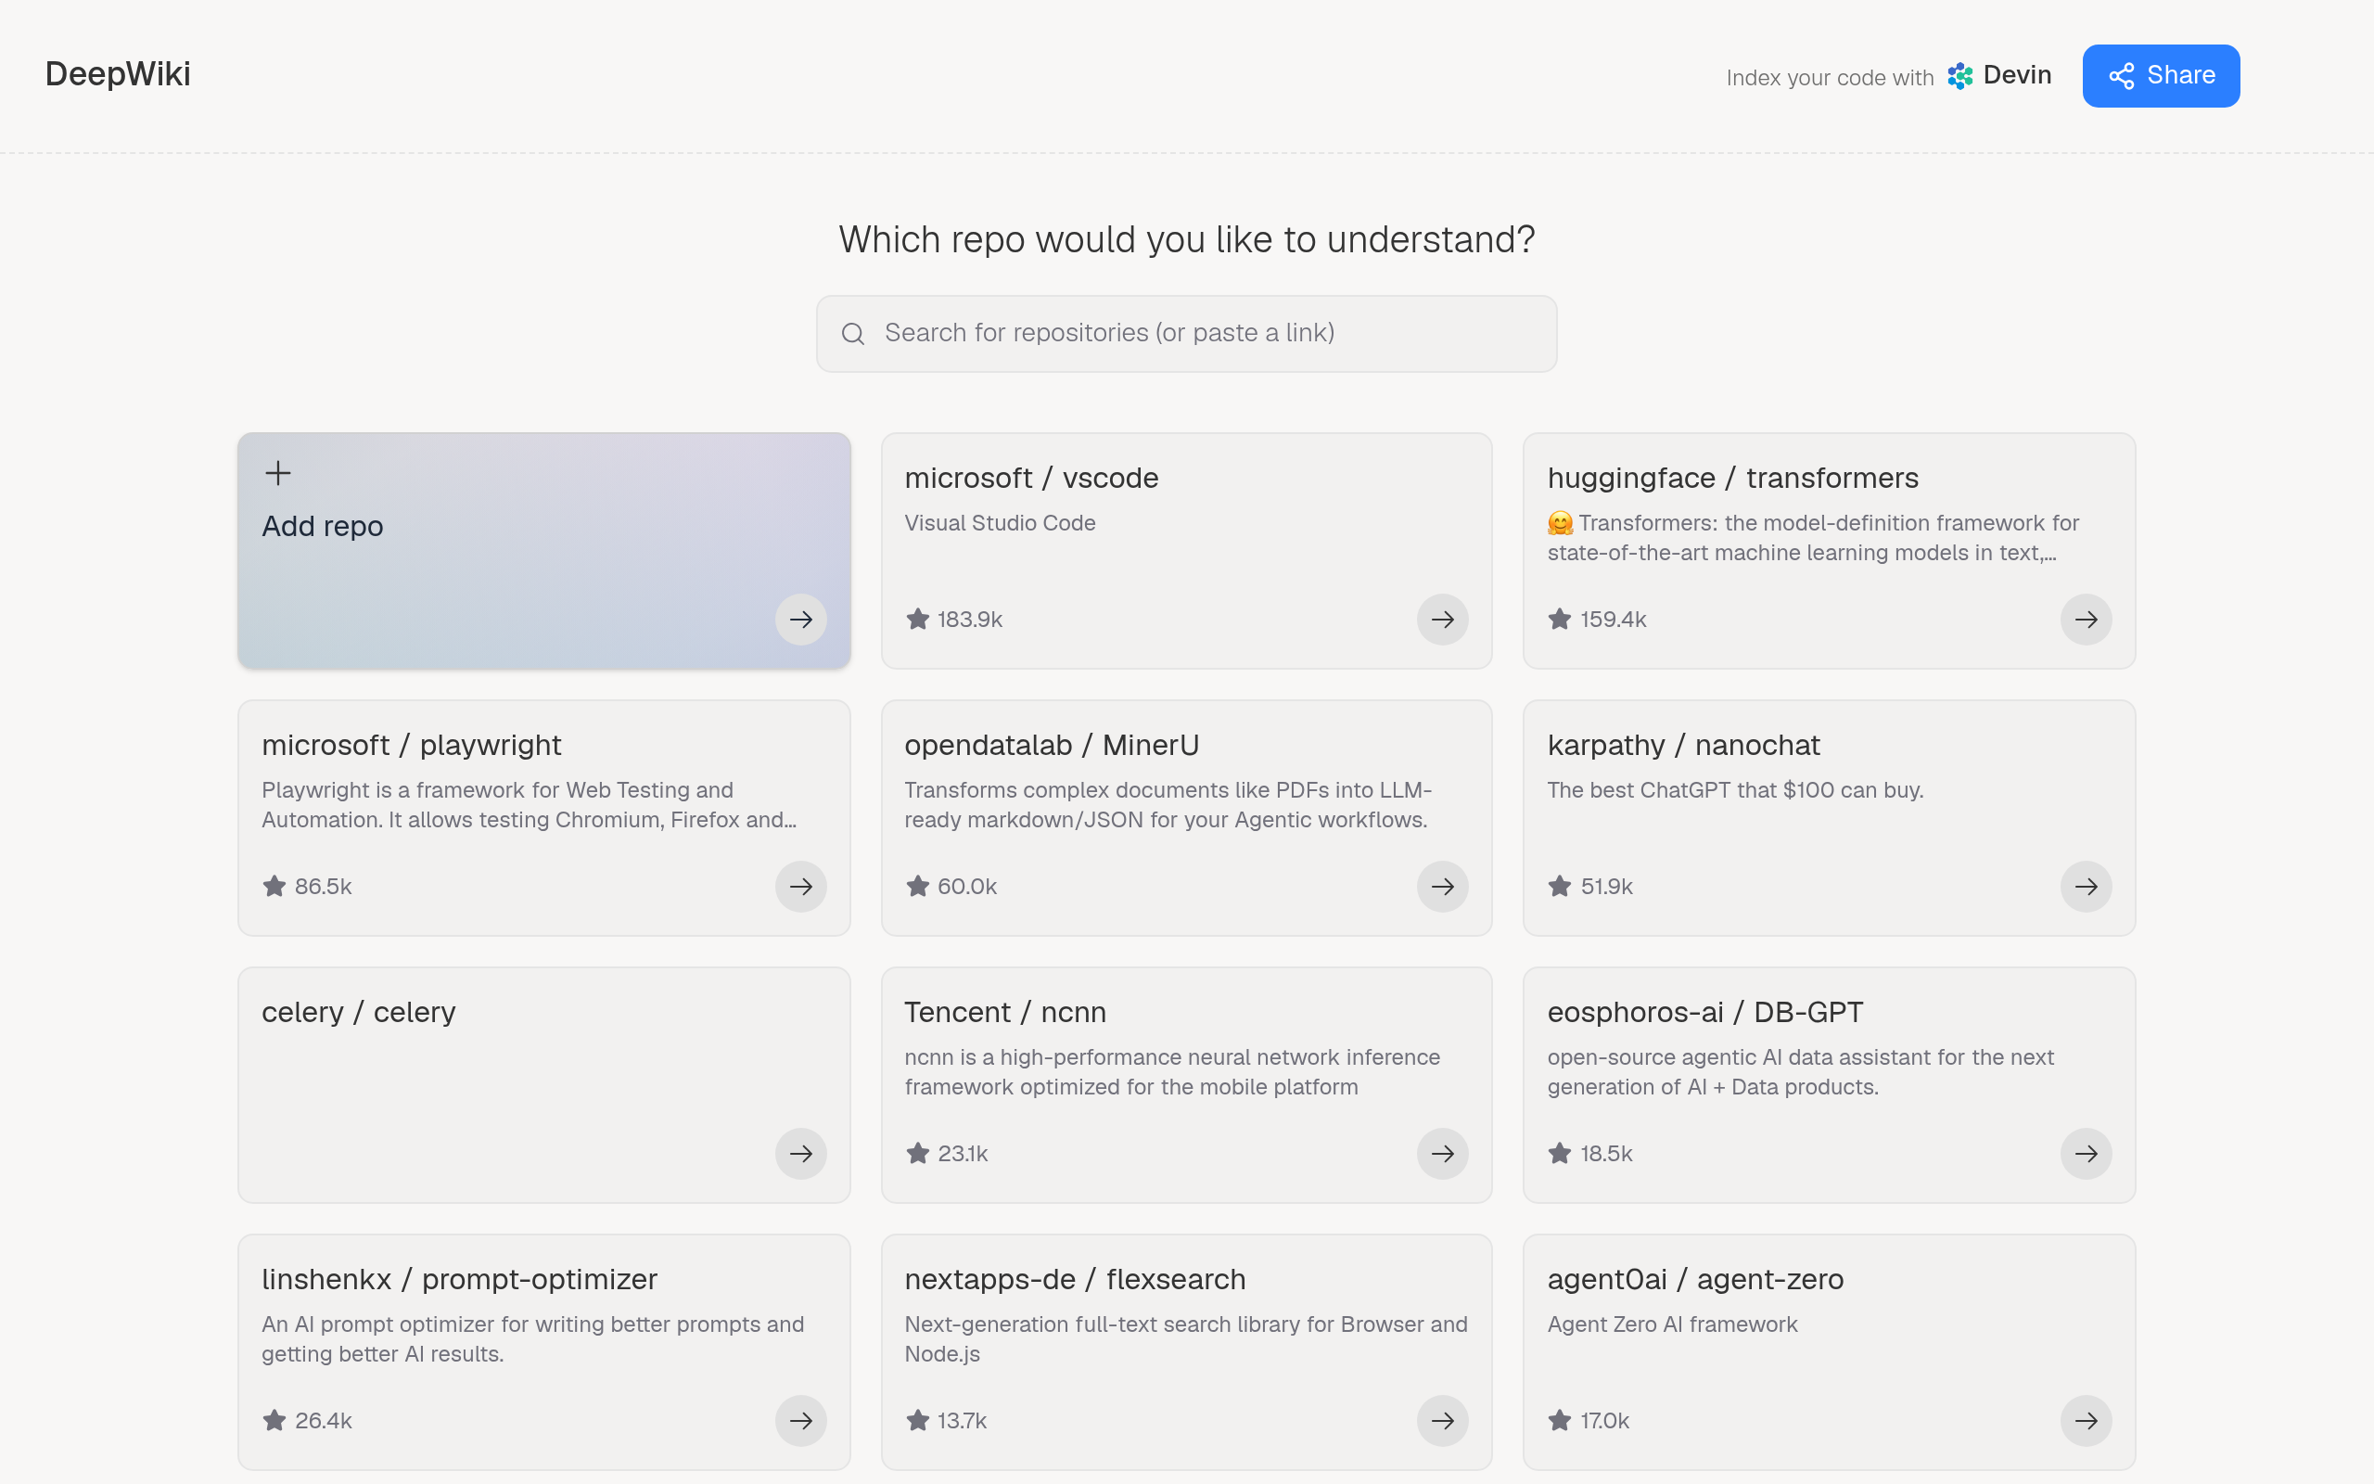
Task: Click "Agent Zero AI framework" description
Action: tap(1672, 1324)
